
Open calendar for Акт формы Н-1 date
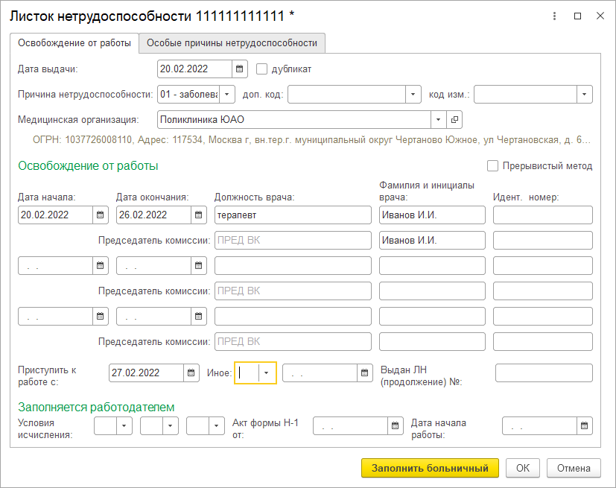(x=396, y=426)
